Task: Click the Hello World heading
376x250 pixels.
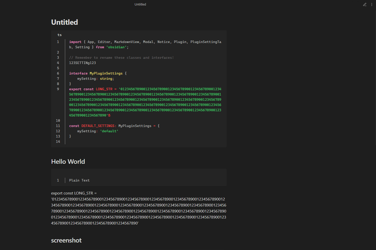Action: [68, 161]
